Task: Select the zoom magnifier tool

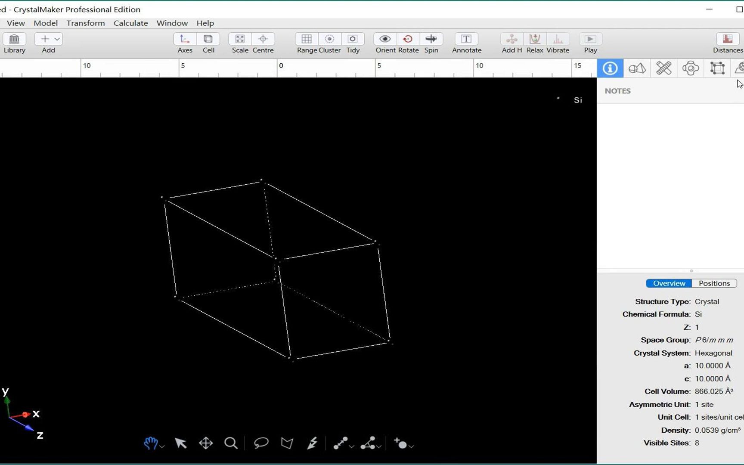Action: [x=231, y=443]
